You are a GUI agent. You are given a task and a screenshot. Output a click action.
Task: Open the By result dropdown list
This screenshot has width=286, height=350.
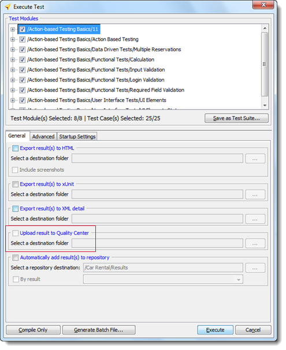click(239, 280)
